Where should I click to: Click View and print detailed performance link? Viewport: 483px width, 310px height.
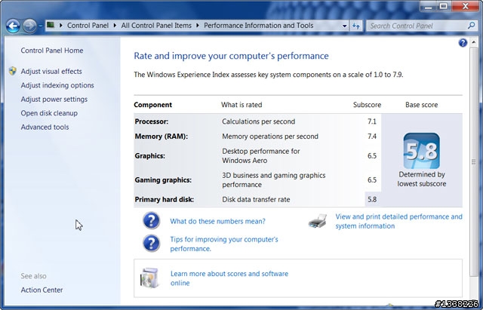(398, 221)
